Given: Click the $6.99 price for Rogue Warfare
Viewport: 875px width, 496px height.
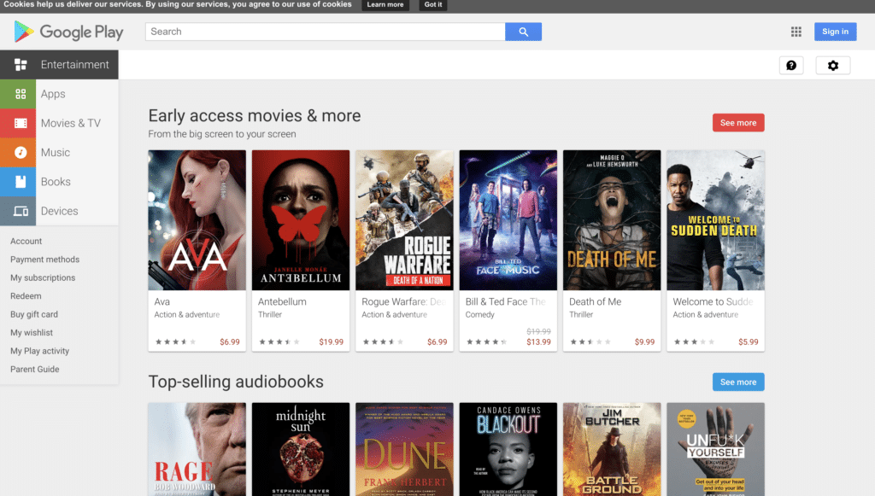Looking at the screenshot, I should (437, 341).
